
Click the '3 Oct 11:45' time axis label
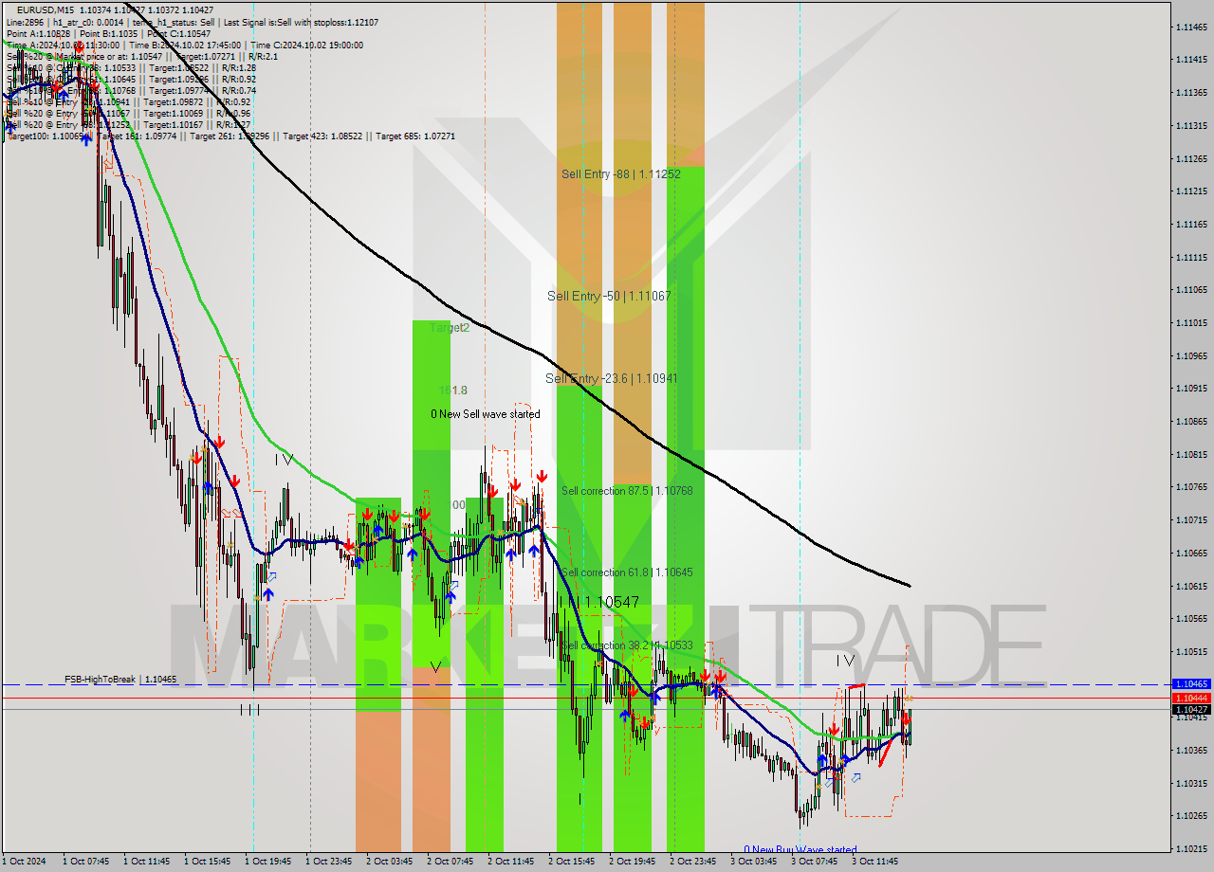875,862
